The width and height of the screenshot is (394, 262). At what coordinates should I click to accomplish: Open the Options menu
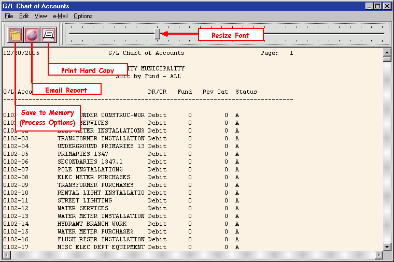83,16
